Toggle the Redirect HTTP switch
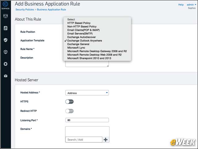198x149 pixels. 69,111
